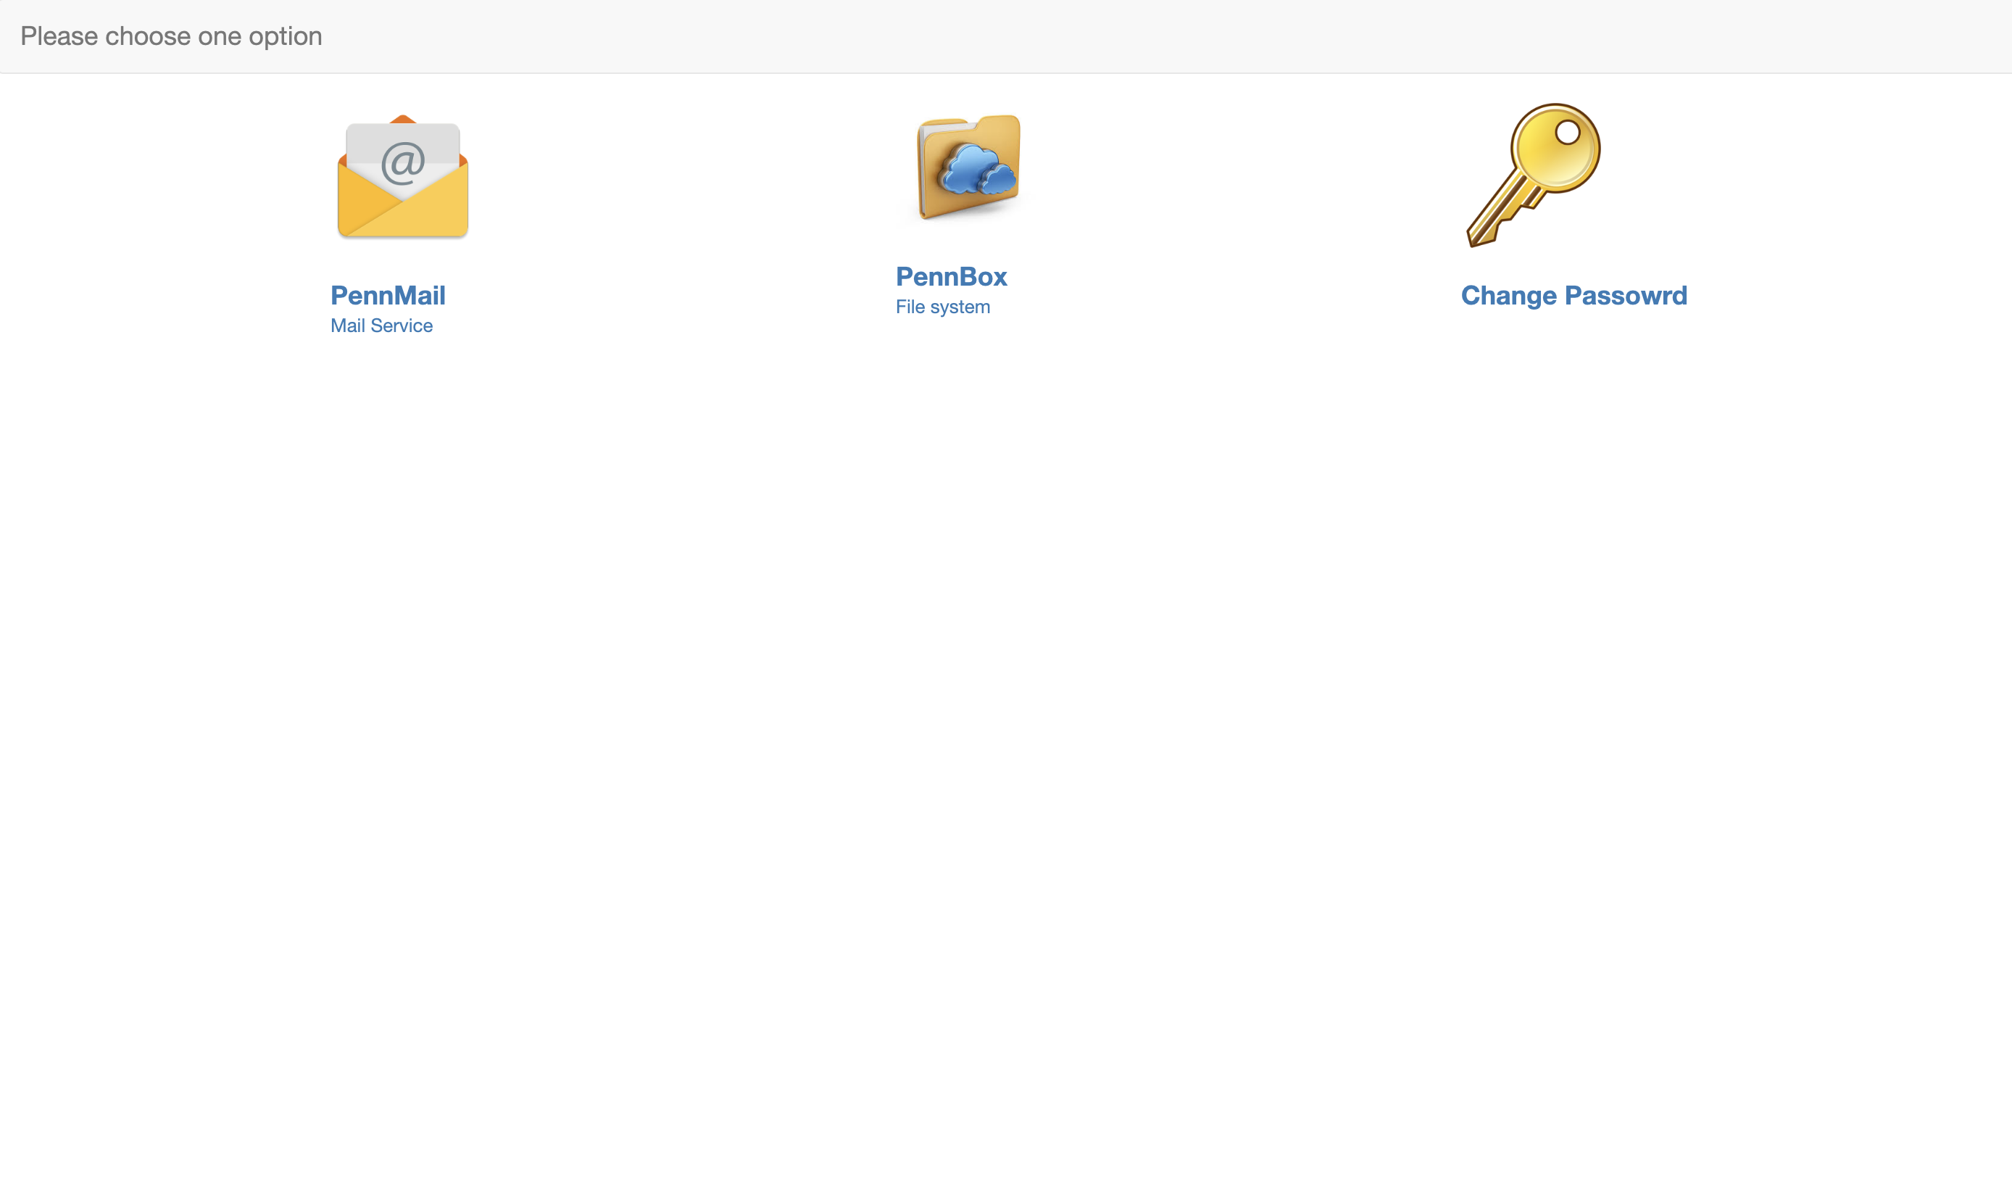
Task: Click the golden key icon
Action: pyautogui.click(x=1533, y=175)
